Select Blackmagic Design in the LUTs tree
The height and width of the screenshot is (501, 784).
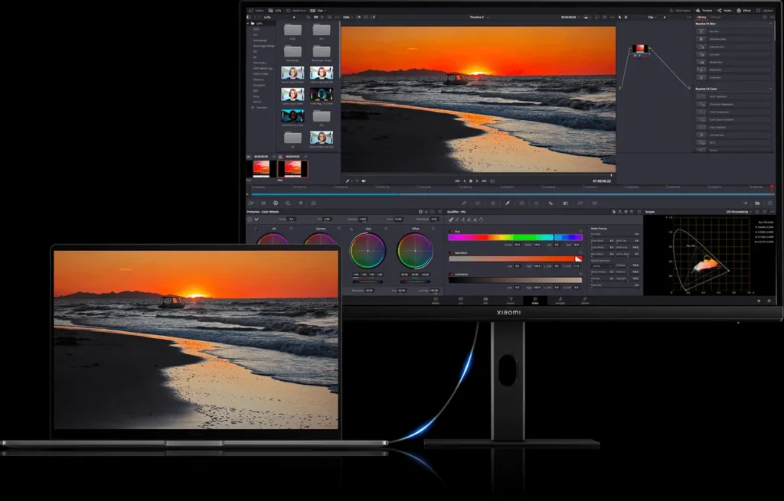click(264, 46)
